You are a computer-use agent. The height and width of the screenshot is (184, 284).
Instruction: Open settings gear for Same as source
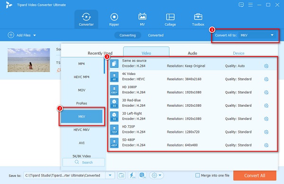(x=266, y=66)
